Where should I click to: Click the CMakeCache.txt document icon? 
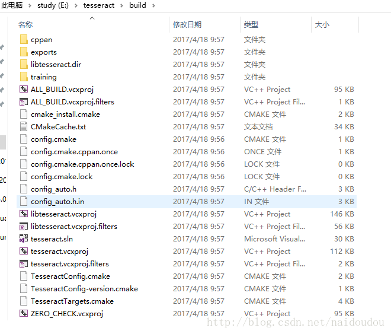[x=24, y=127]
